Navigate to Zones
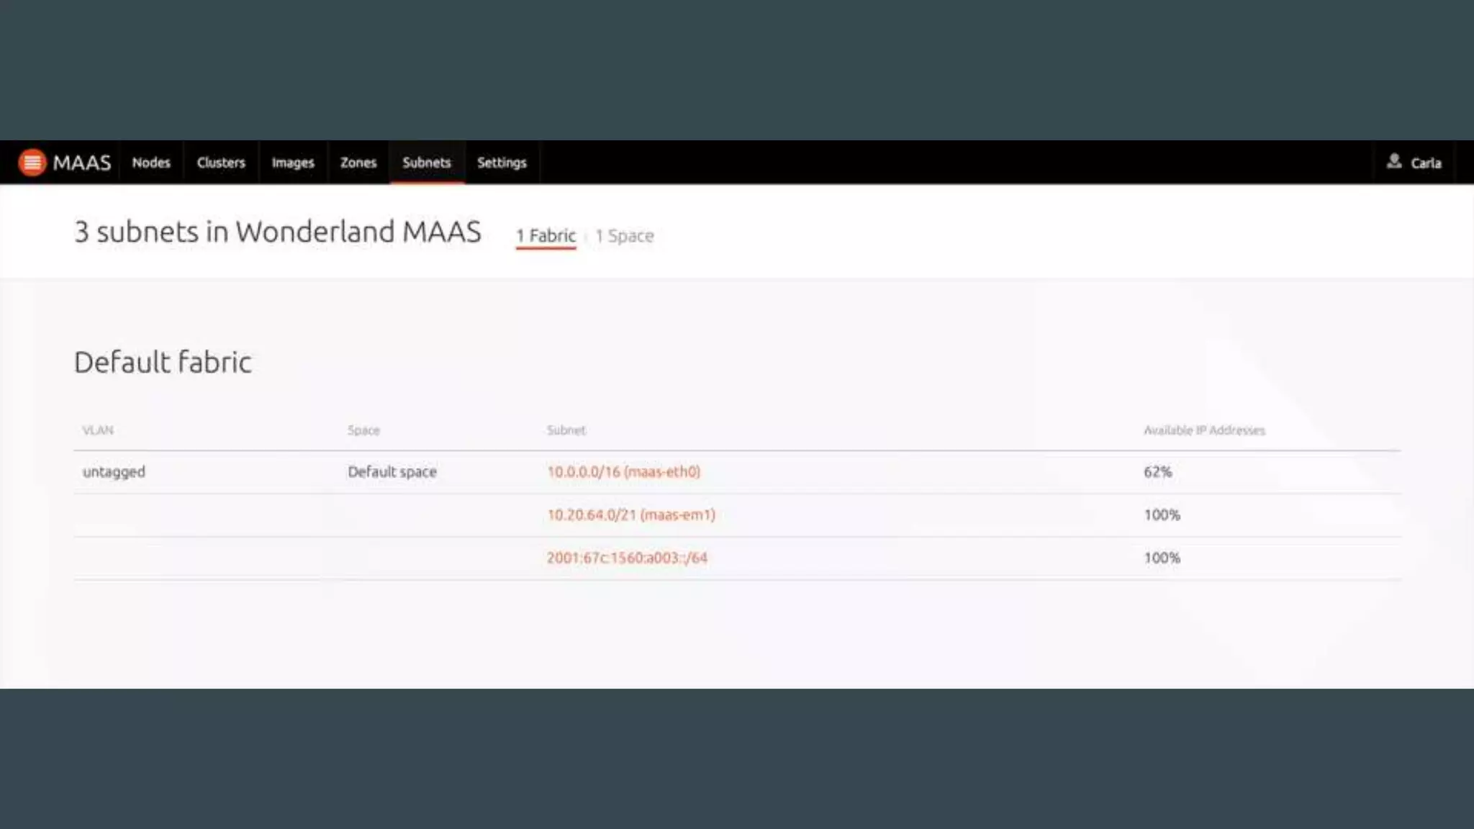This screenshot has height=829, width=1474. pyautogui.click(x=358, y=163)
